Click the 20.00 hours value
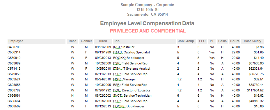Image resolution: width=270 pixels, height=110 pixels. click(x=236, y=58)
